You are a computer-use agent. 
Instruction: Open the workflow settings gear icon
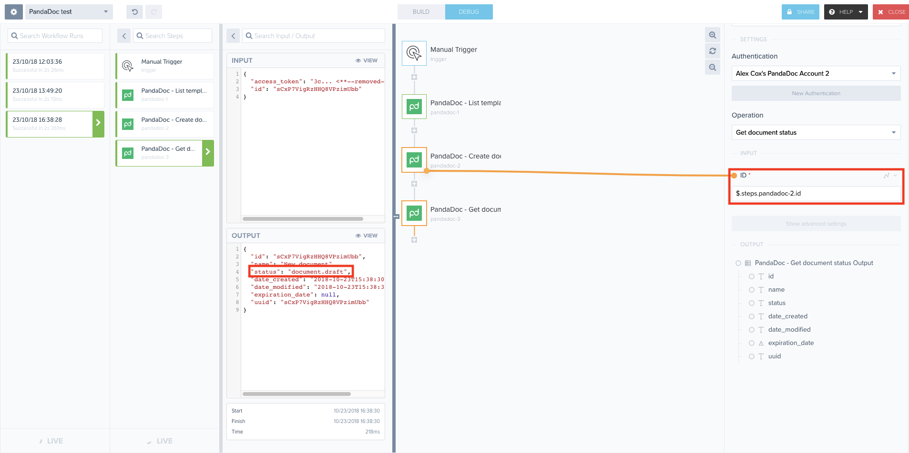point(12,11)
